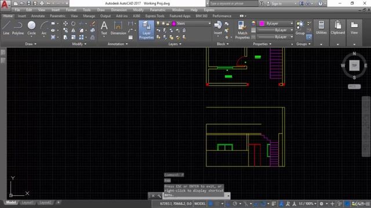Open Layer Properties manager
This screenshot has width=371, height=208.
pyautogui.click(x=146, y=30)
